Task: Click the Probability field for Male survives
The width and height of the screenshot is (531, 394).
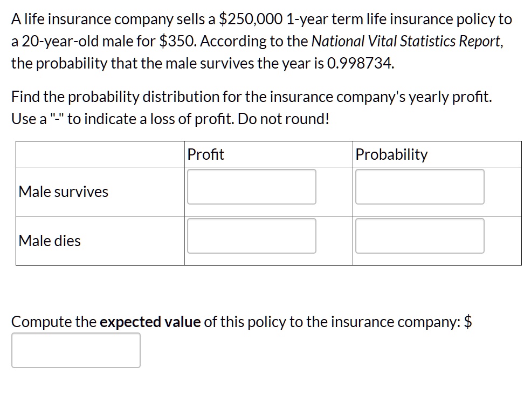Action: coord(419,187)
